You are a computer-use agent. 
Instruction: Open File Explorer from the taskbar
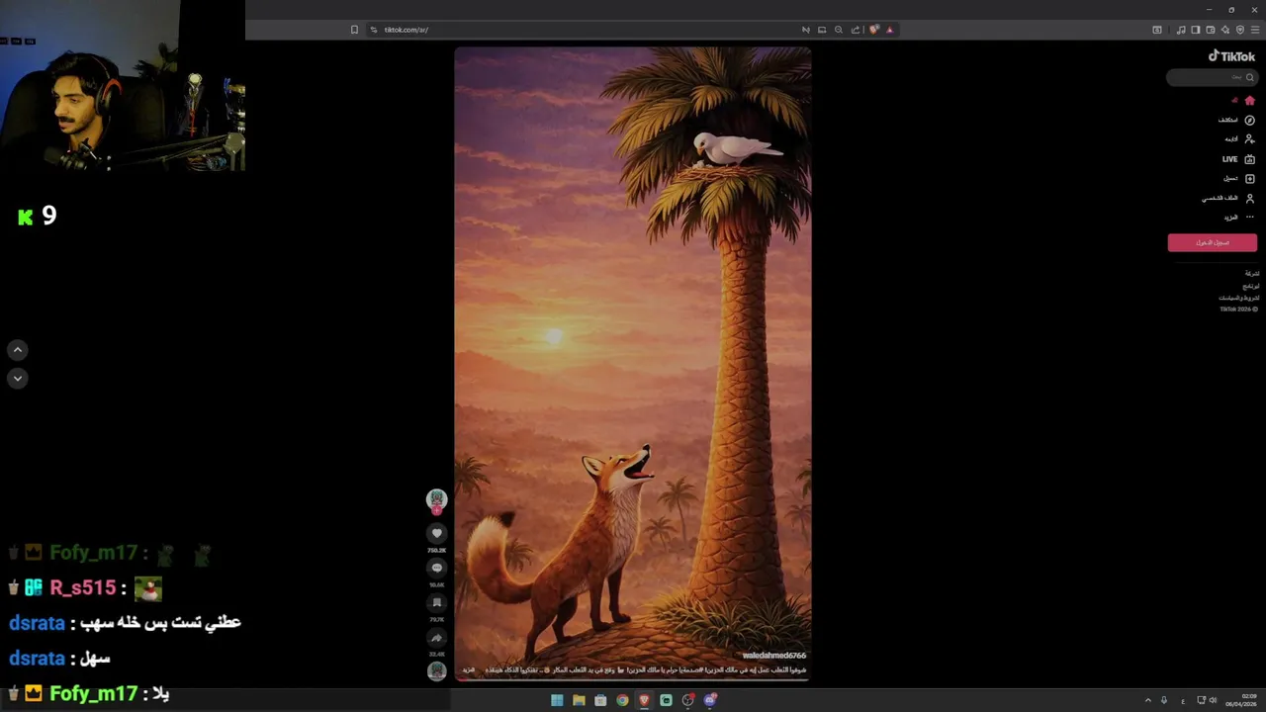[579, 700]
